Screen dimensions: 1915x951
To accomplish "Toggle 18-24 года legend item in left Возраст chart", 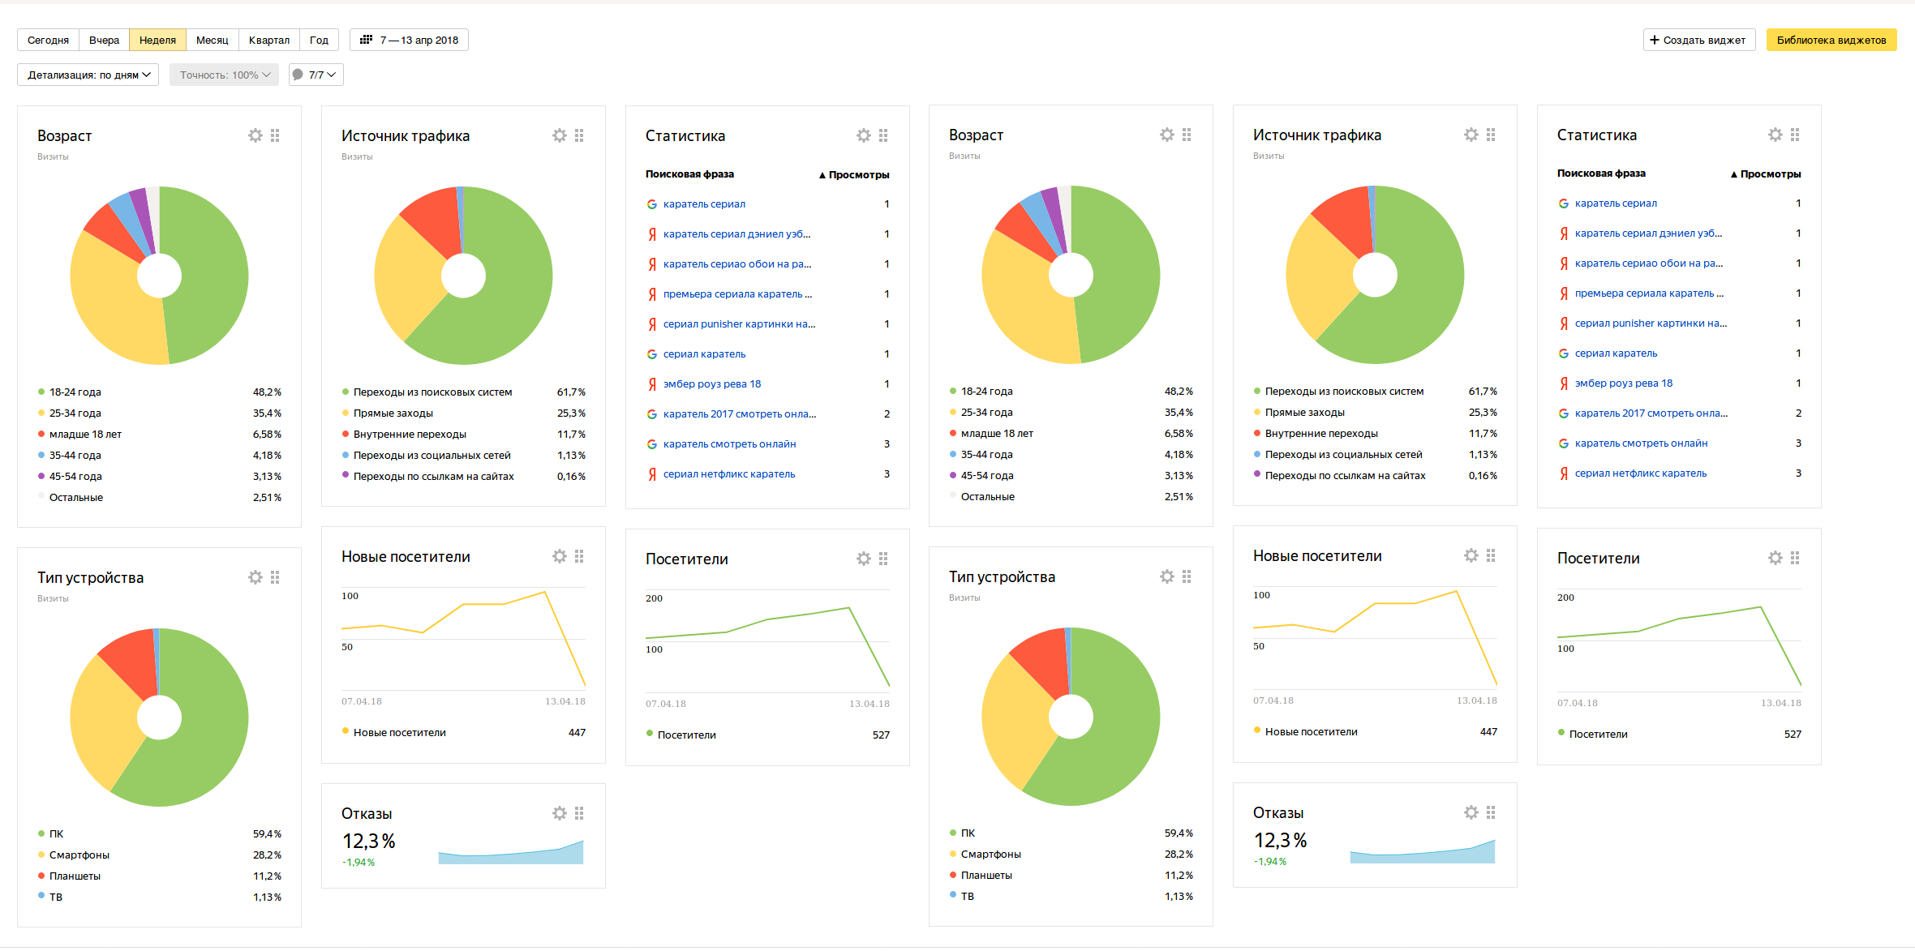I will (75, 392).
